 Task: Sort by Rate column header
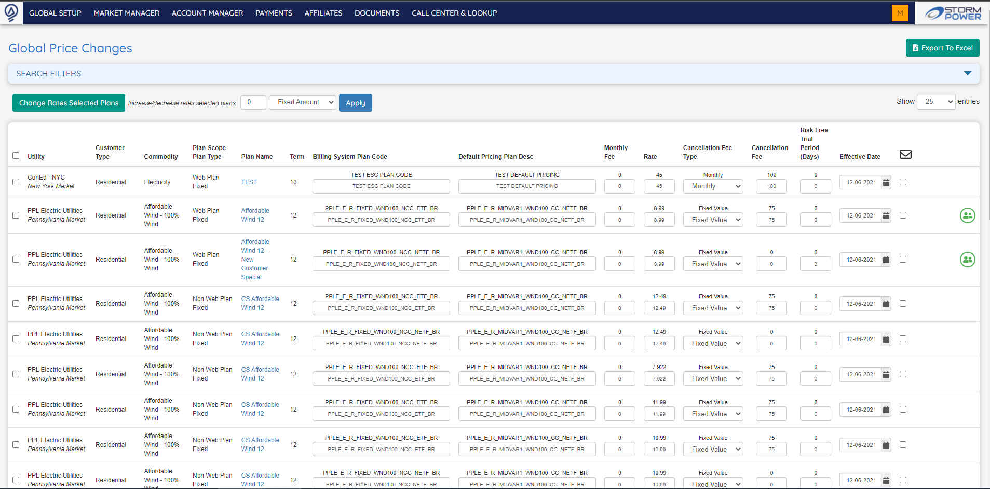tap(650, 157)
